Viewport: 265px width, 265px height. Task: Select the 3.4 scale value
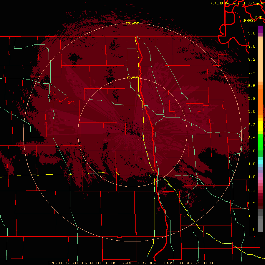[x=252, y=138]
